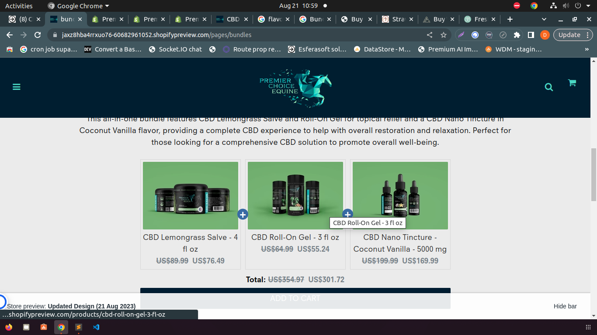Open Visual Studio Code from the taskbar
597x335 pixels.
96,327
